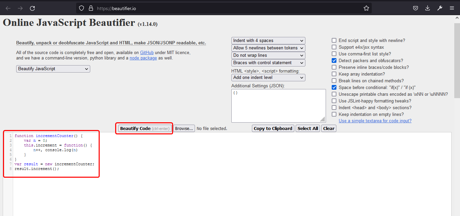Click the Select All button
Screen dimensions: 460x216
tap(308, 128)
